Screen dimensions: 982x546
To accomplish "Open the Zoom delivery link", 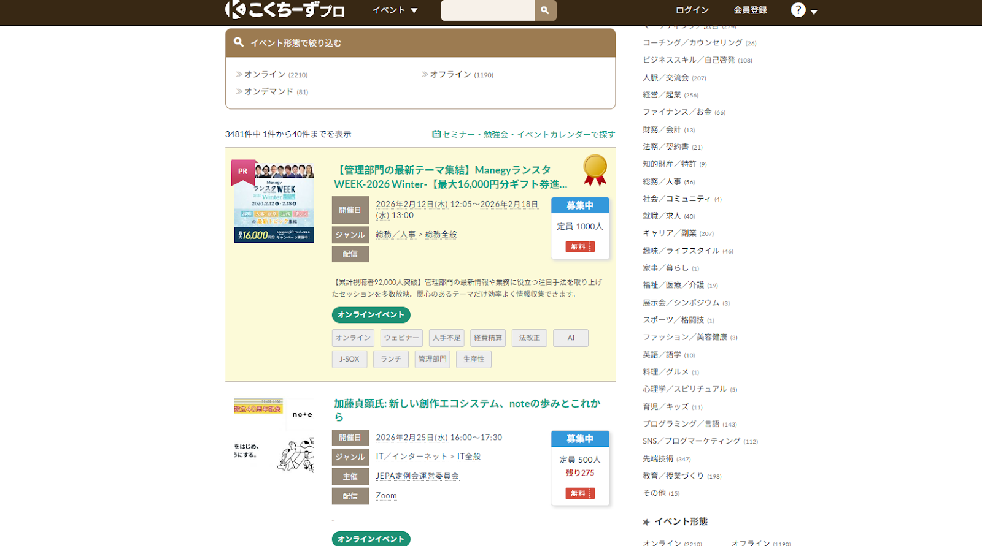I will [386, 496].
